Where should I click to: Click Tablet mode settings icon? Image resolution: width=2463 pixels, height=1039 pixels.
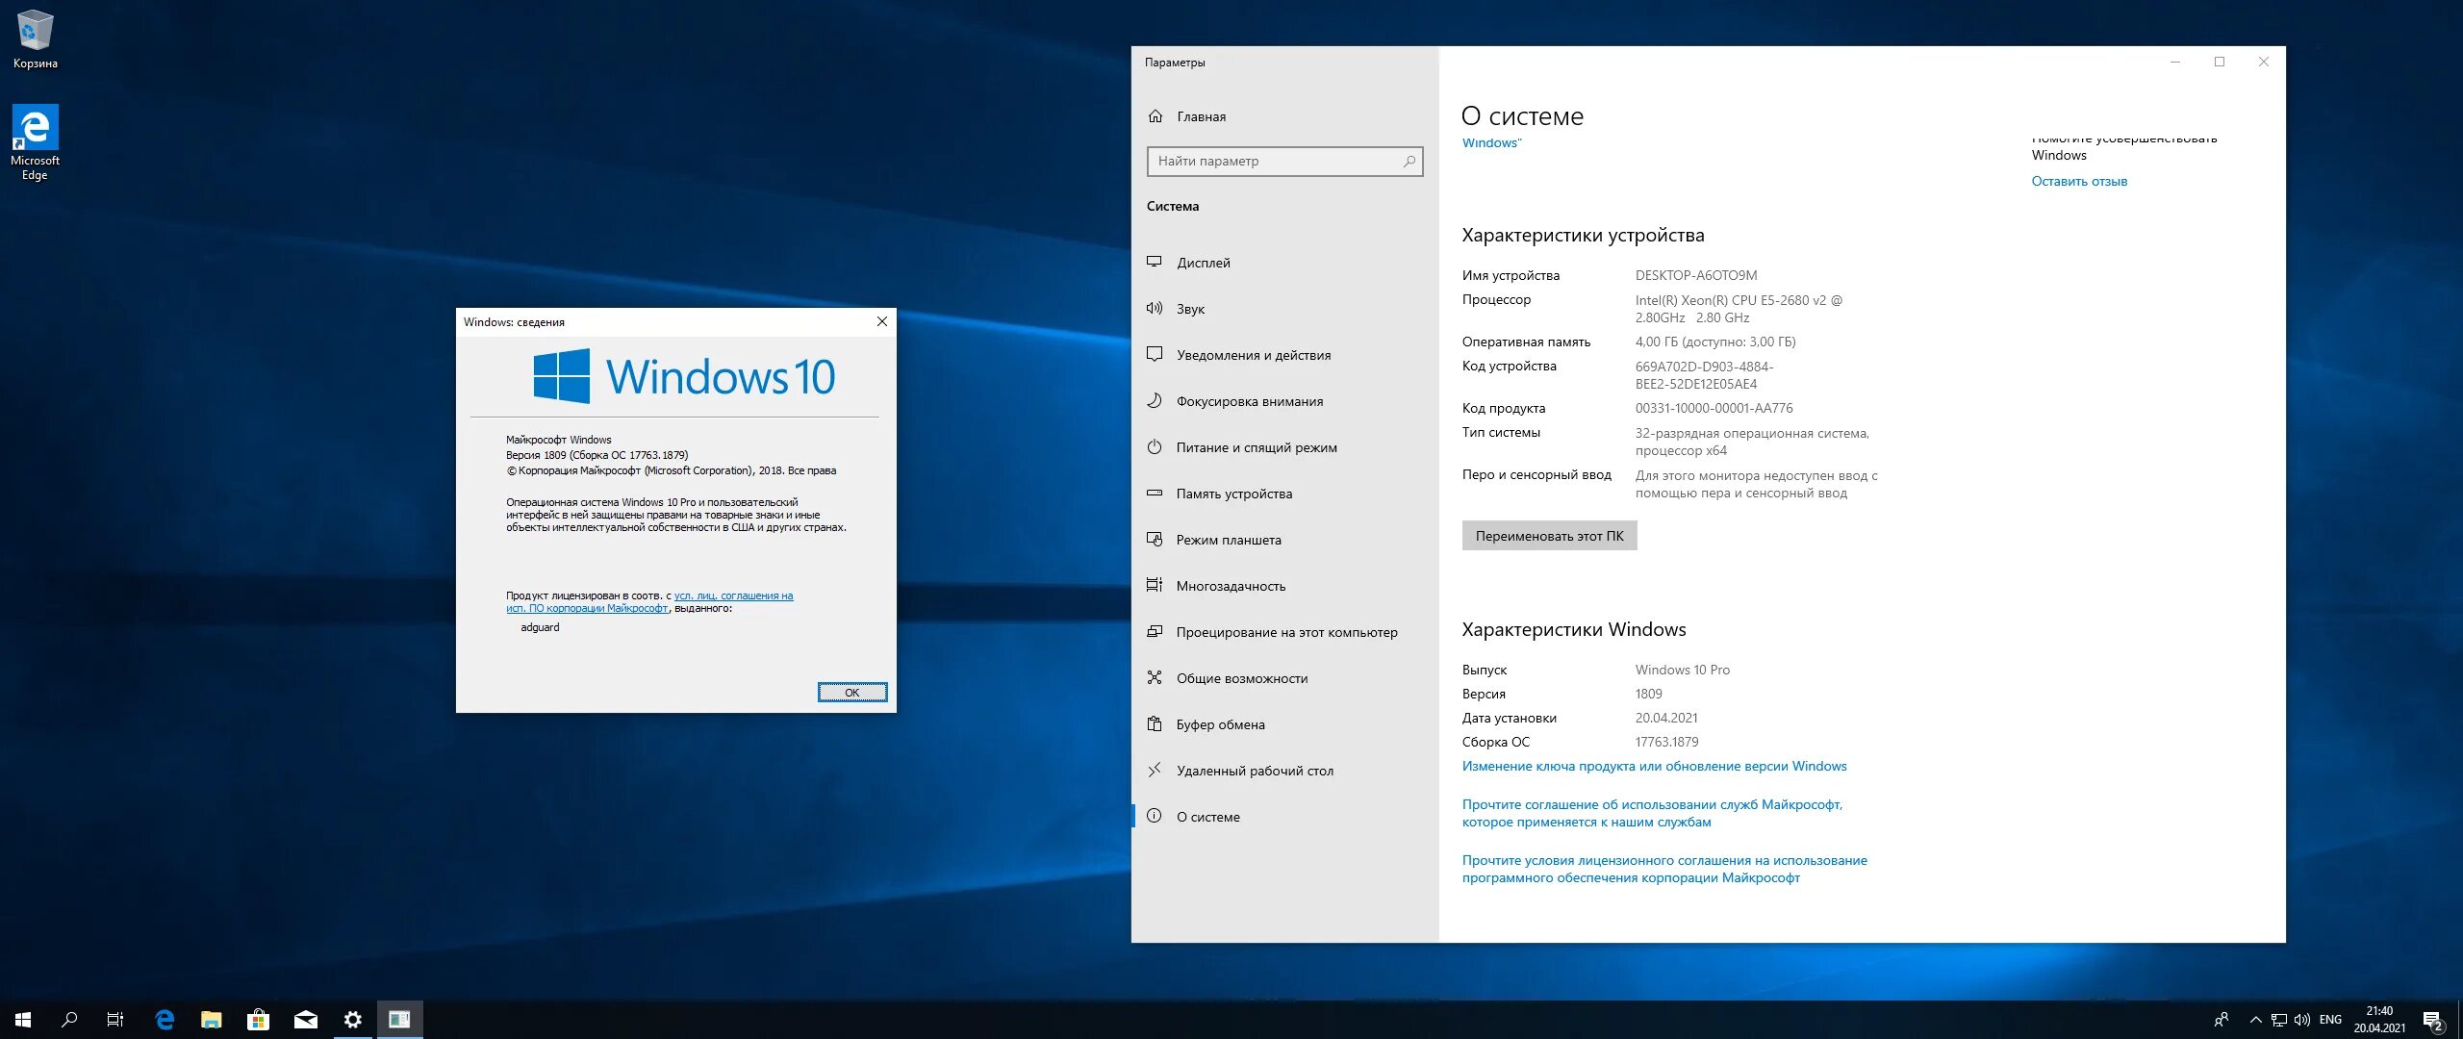tap(1159, 540)
